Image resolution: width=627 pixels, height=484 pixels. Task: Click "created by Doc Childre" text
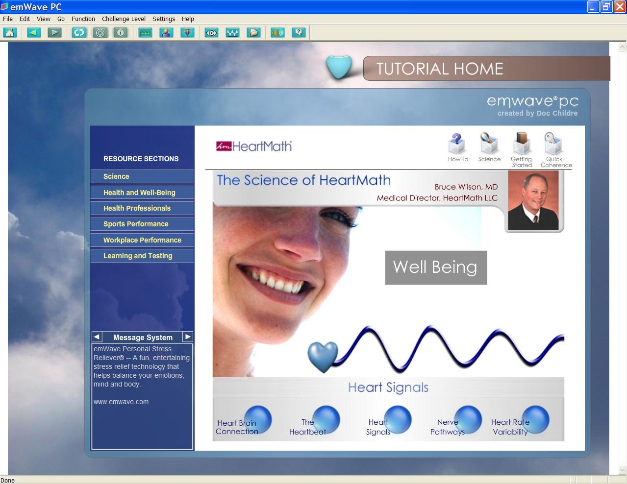point(537,113)
